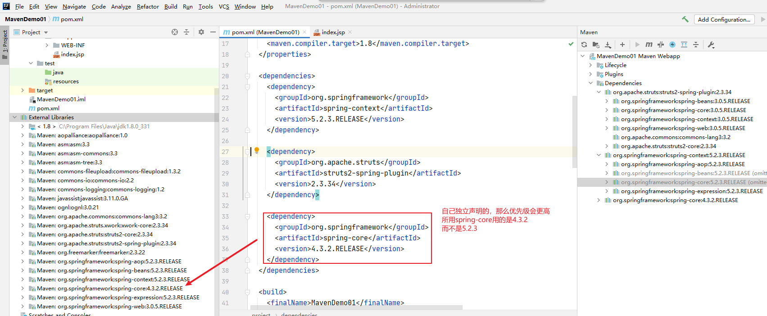Select spring-expression:5.2.3.RELEASE in Maven panel
The width and height of the screenshot is (767, 316).
point(692,191)
